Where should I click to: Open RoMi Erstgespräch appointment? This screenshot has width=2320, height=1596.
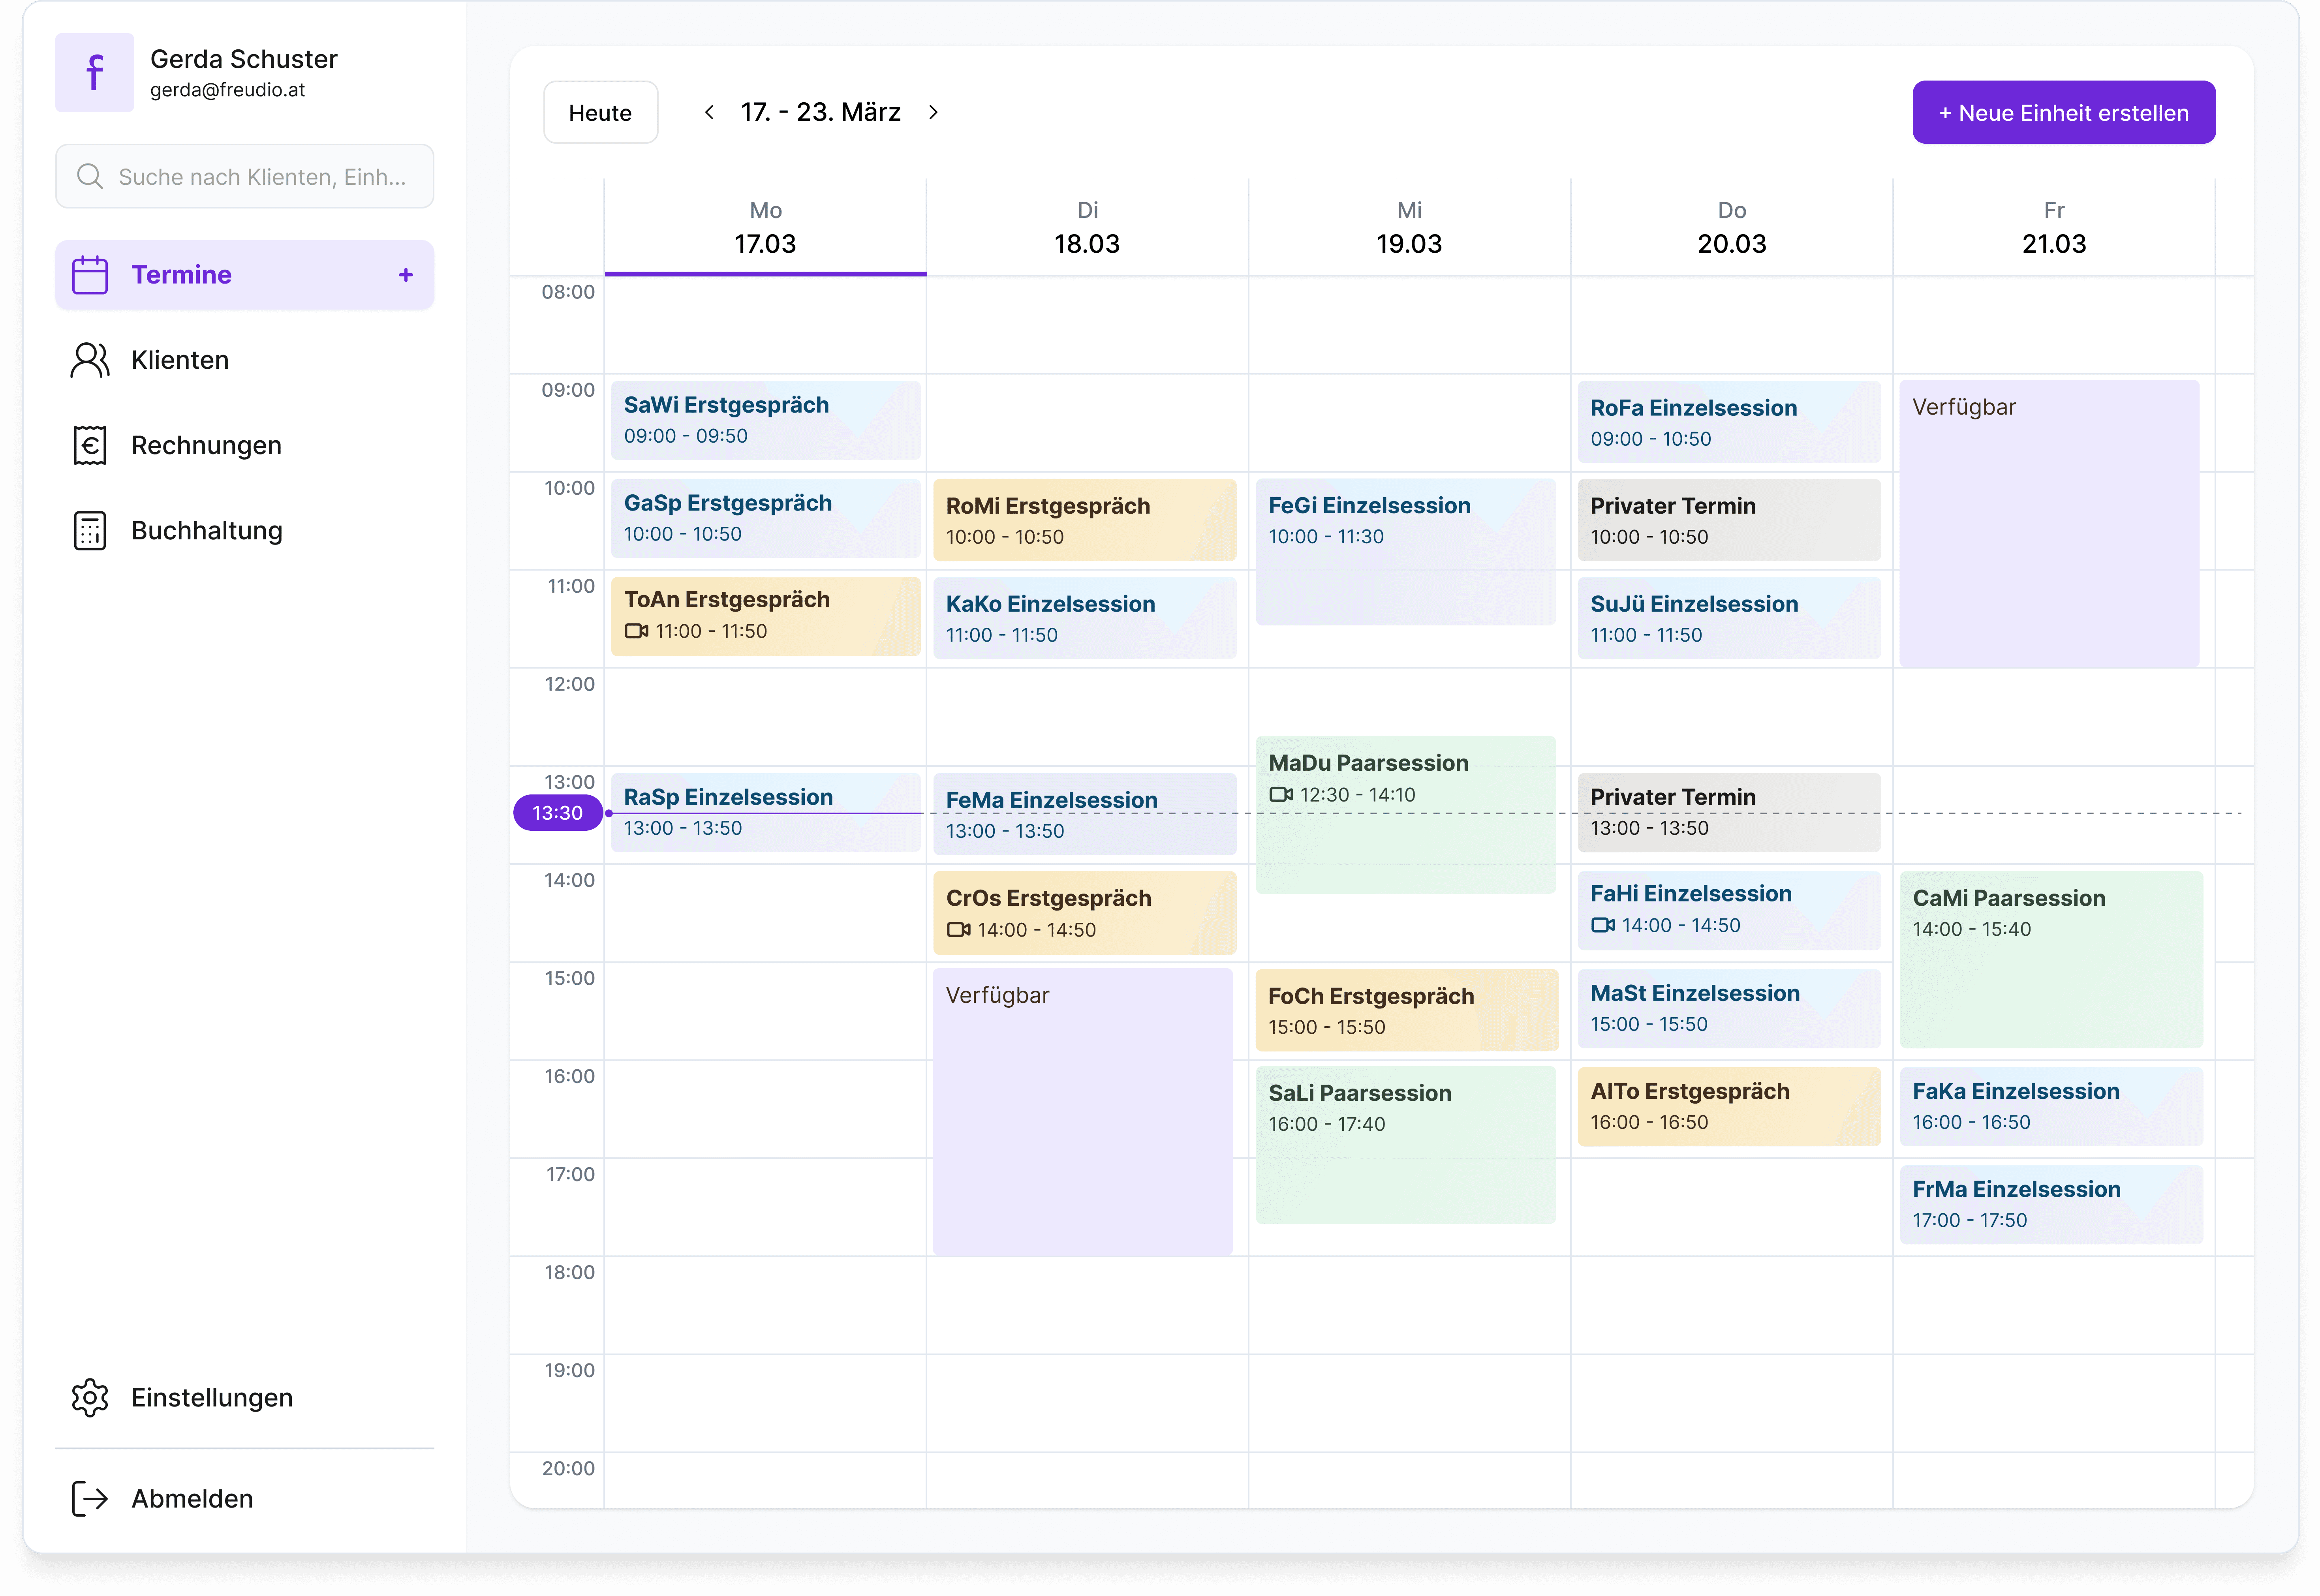(1085, 520)
